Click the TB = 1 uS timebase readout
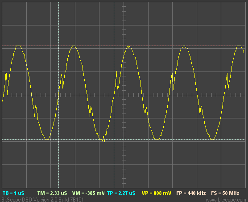248x202 pixels. pos(13,193)
